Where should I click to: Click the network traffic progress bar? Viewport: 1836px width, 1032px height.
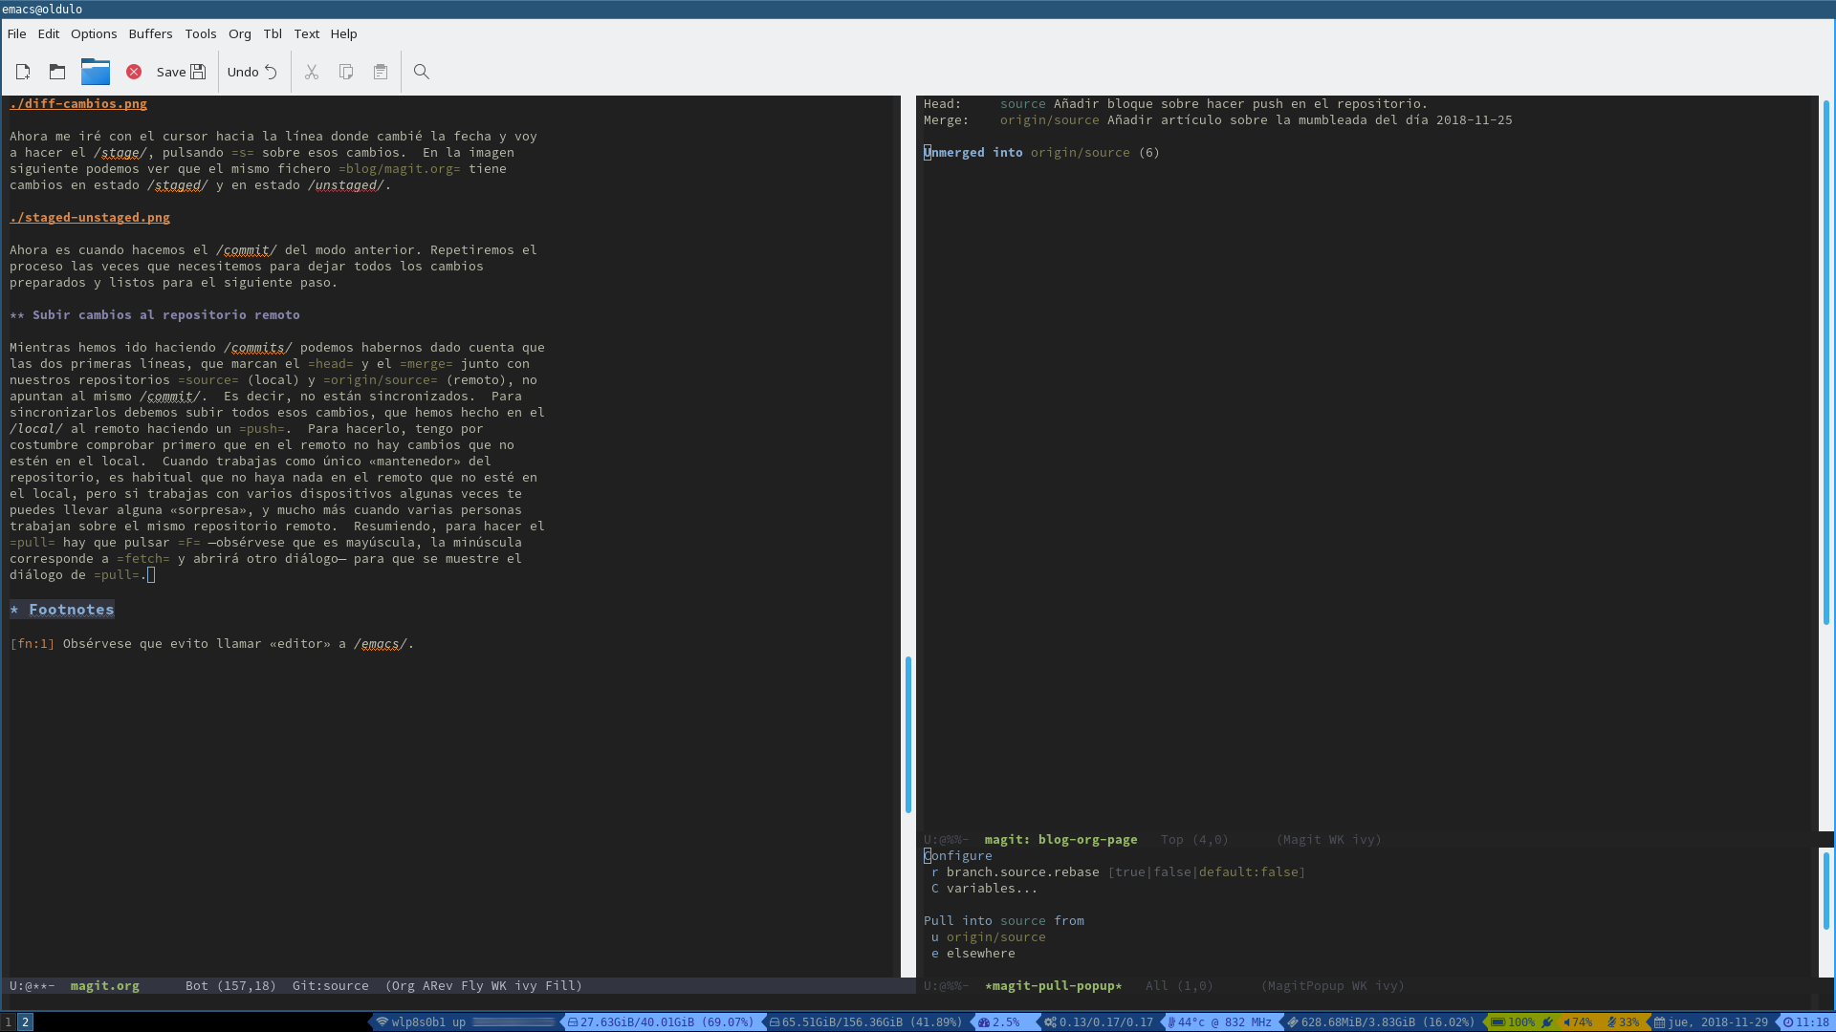[x=514, y=1022]
